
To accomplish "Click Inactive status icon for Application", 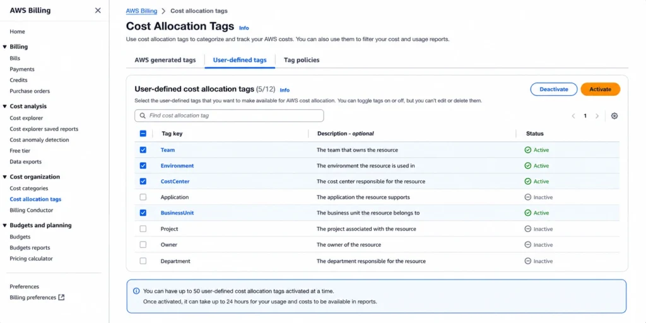I will click(528, 197).
